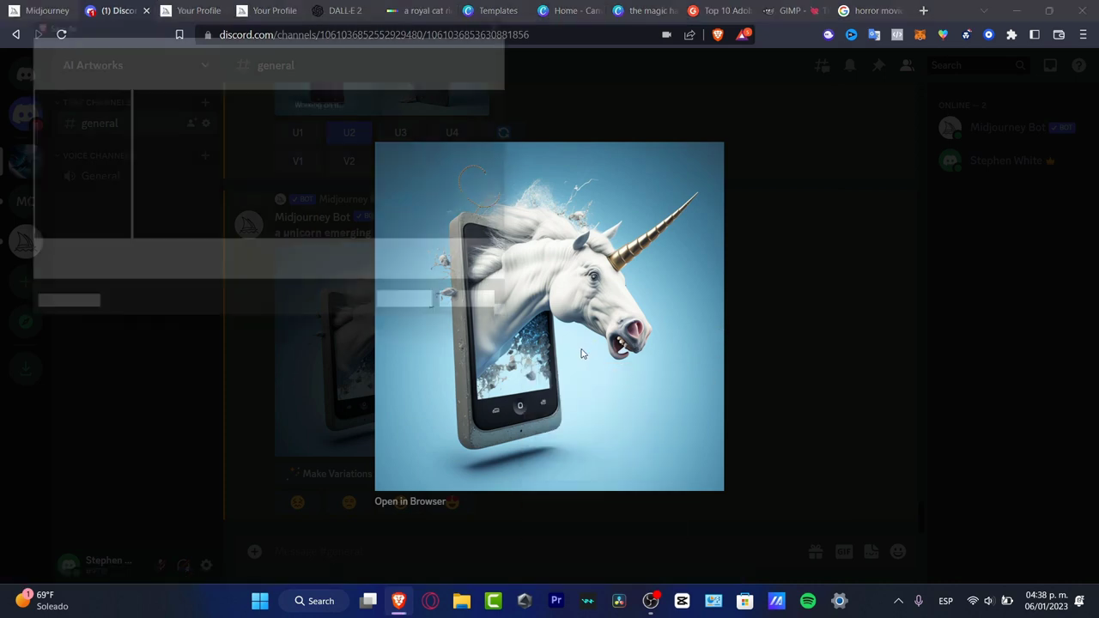Viewport: 1099px width, 618px height.
Task: Reload the Discord page
Action: coord(62,34)
